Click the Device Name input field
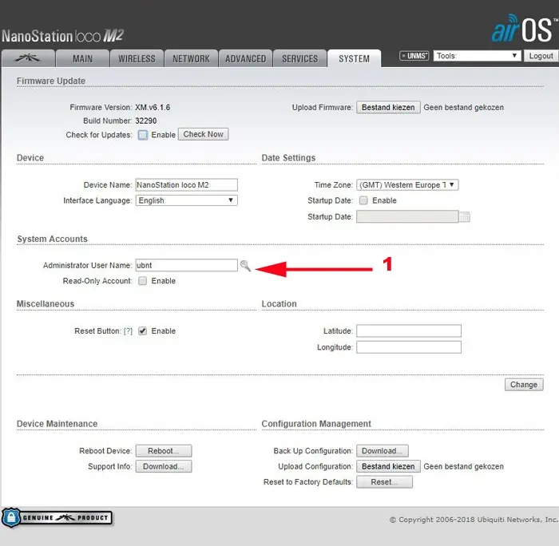Screen dimensions: 559x546 (187, 184)
